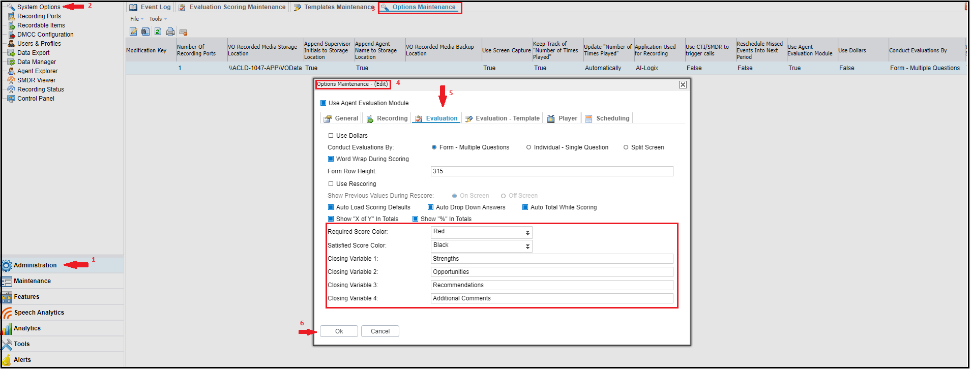Click the DMCC Configuration tree icon
This screenshot has width=971, height=370.
point(11,35)
